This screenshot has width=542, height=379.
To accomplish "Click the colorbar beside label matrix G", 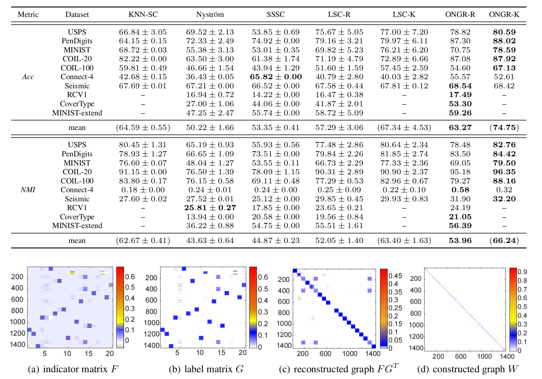I will tap(253, 307).
